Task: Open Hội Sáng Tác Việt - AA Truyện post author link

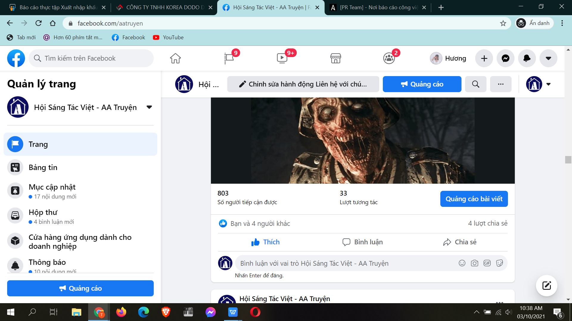Action: click(285, 299)
